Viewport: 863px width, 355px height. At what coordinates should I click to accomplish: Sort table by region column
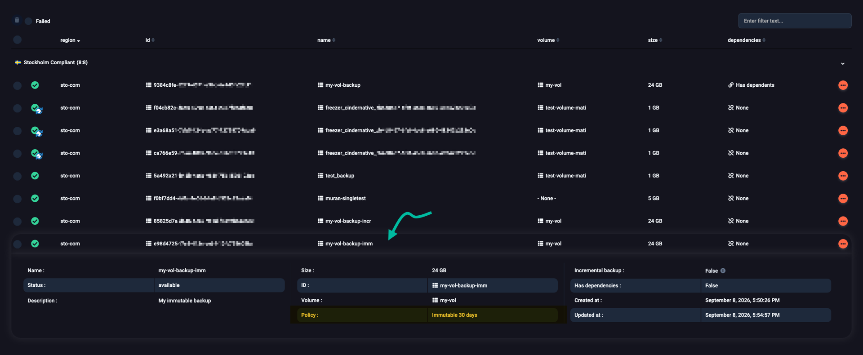(x=70, y=40)
